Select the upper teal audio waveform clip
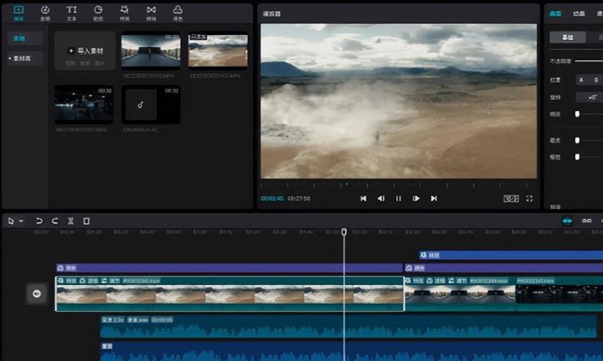Image resolution: width=603 pixels, height=361 pixels. pos(349,327)
